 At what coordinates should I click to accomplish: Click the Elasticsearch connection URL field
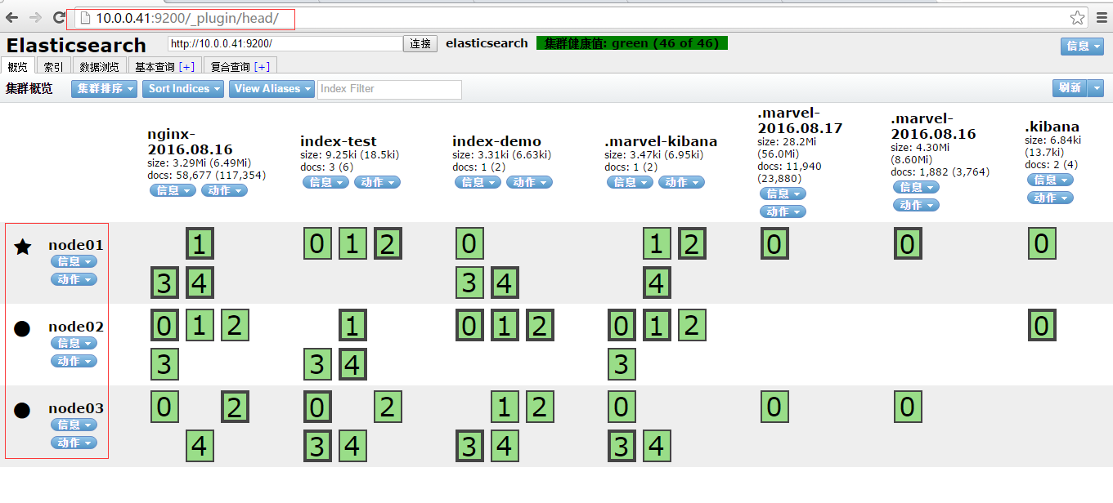(x=285, y=43)
